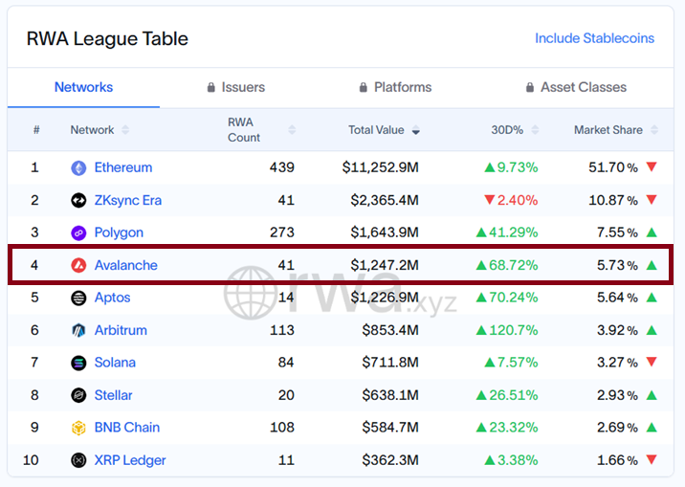This screenshot has height=487, width=685.
Task: Click the $11,252.9M total value cell
Action: 380,167
